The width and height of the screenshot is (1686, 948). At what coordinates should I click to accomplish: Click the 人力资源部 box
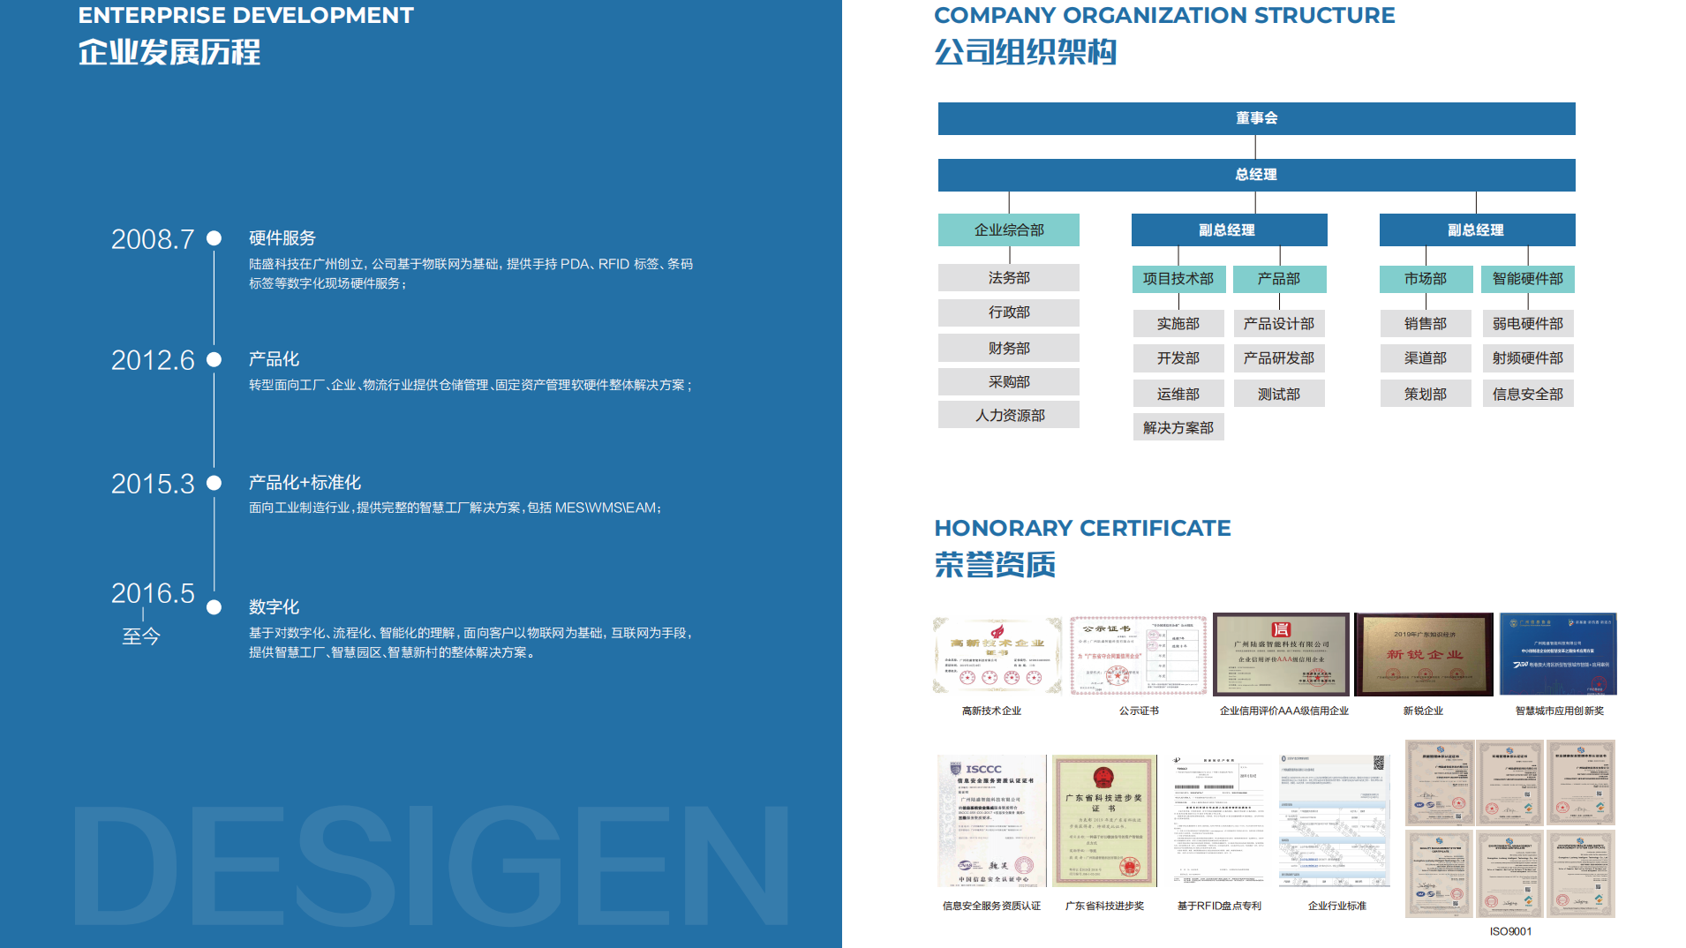[x=1008, y=415]
